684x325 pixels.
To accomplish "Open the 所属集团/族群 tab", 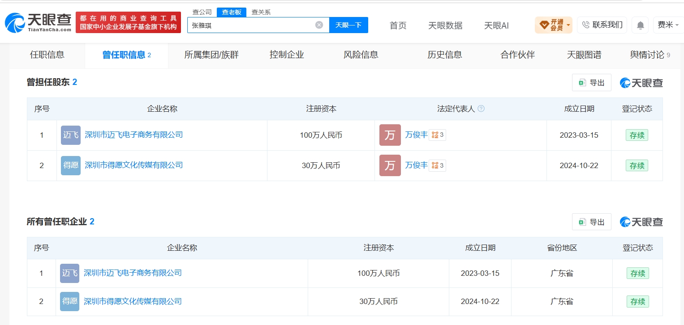I will coord(211,55).
